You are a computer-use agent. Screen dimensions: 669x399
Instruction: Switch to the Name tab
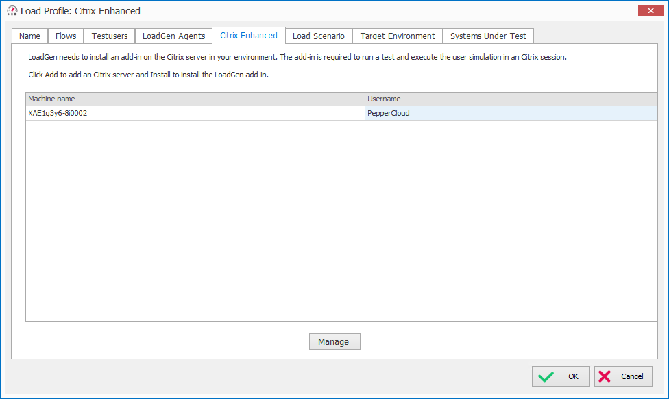(29, 36)
